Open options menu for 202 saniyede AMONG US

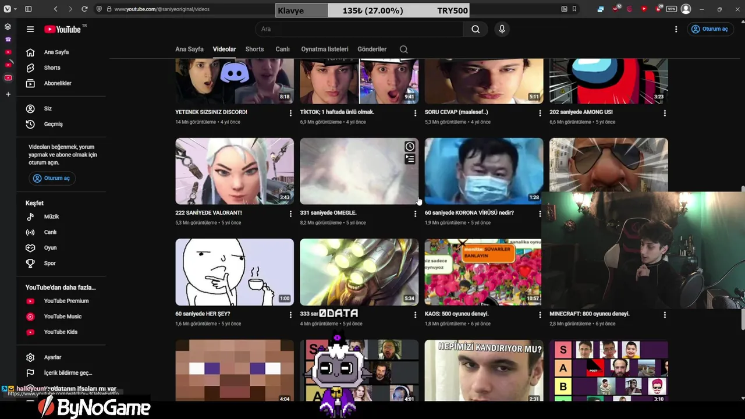click(x=664, y=113)
